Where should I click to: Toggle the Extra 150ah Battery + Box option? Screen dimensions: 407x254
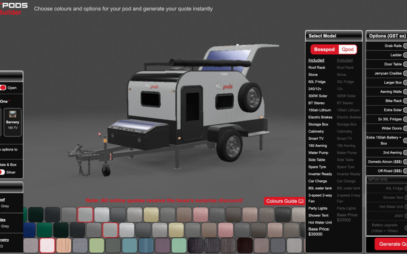(405, 140)
